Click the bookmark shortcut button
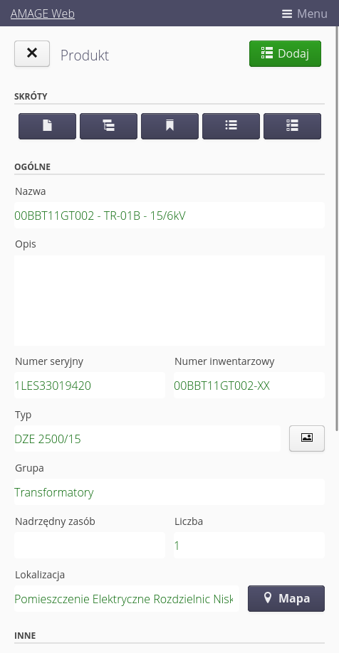Screen dimensions: 339x653 pos(169,126)
